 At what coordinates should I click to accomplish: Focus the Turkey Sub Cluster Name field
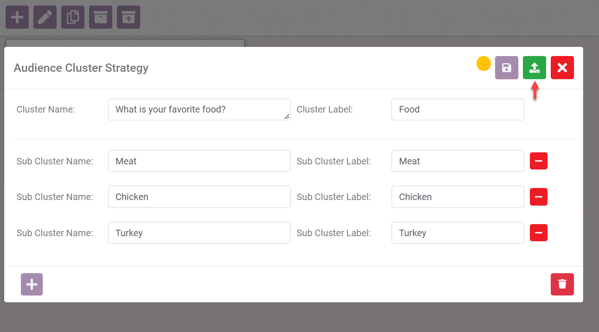199,232
